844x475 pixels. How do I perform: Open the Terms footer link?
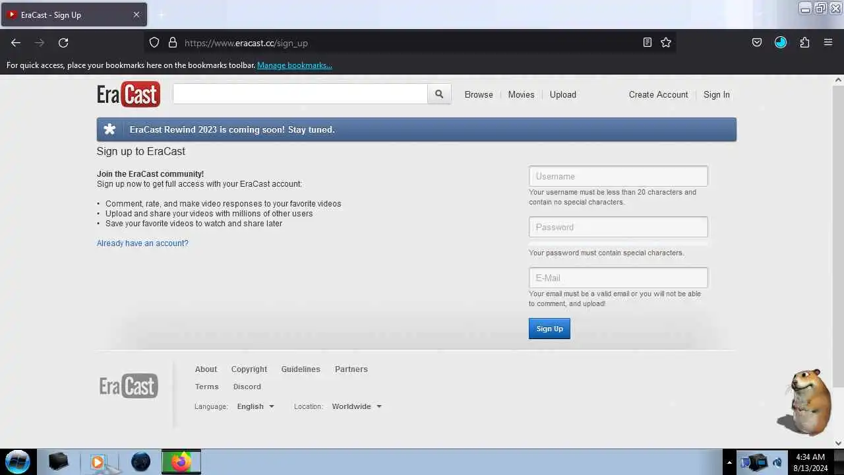click(x=206, y=387)
